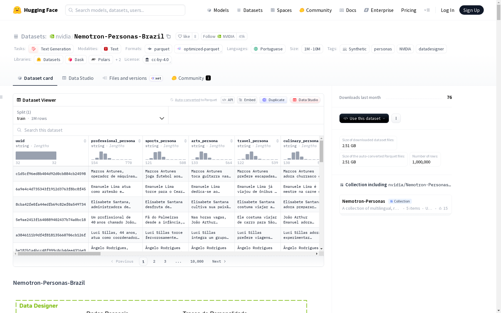
Task: Open the Files and versions tab
Action: pyautogui.click(x=132, y=78)
